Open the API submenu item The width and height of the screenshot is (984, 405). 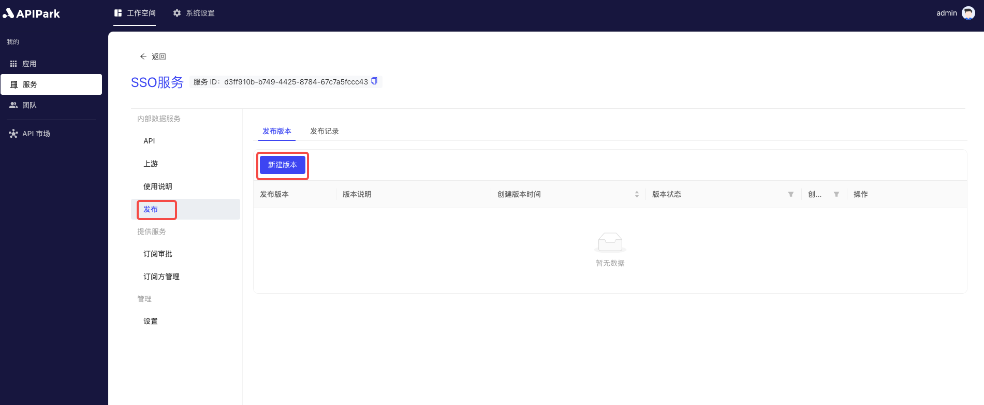185,141
